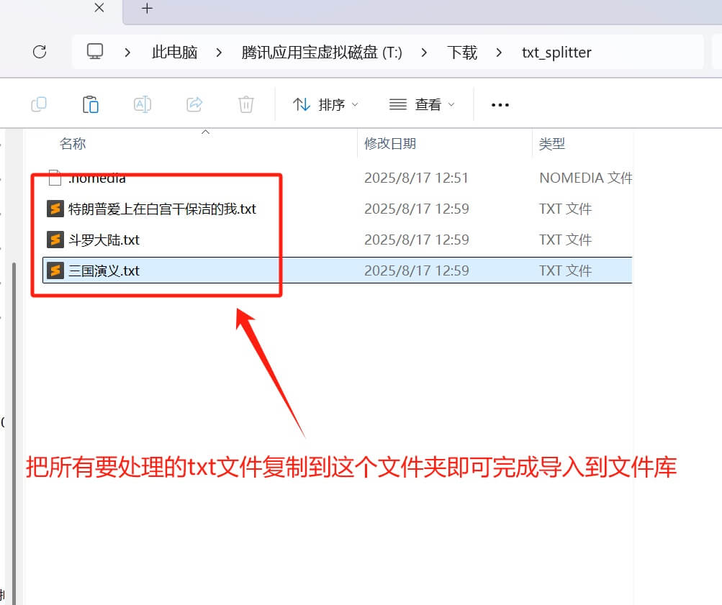
Task: Click the Rename icon in toolbar
Action: coord(143,105)
